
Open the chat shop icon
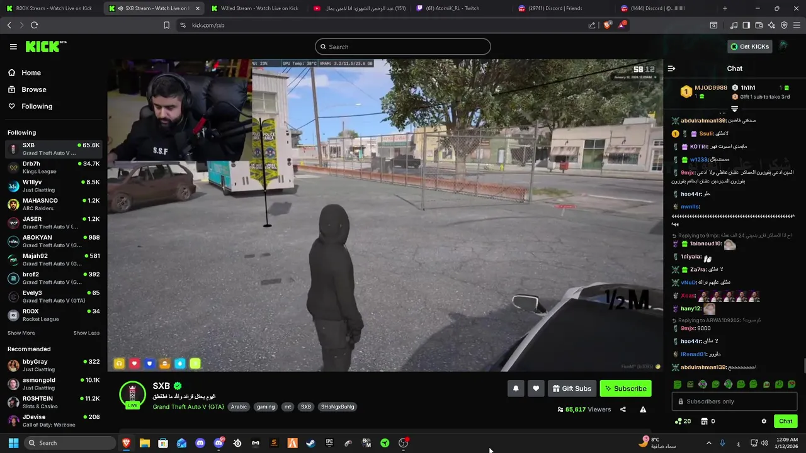tap(705, 422)
